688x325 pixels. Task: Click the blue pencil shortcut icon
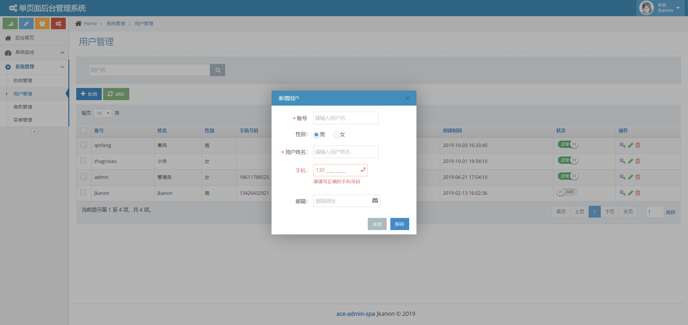click(x=26, y=24)
